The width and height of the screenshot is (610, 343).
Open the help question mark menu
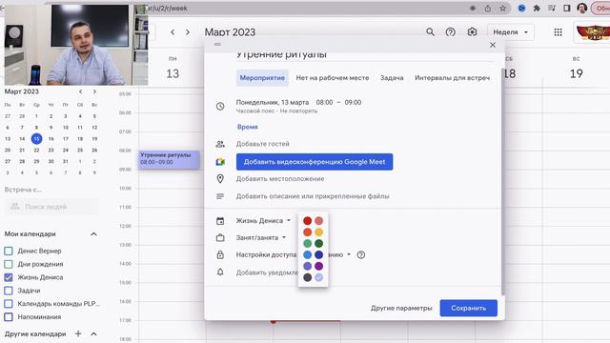click(451, 31)
